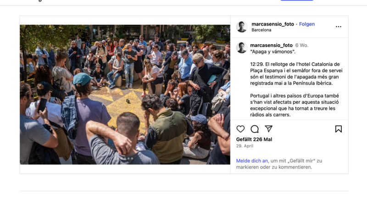Open comments via the speech bubble icon
Screen dimensions: 367x204
[255, 129]
